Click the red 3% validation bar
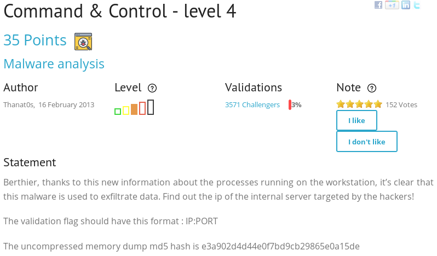 coord(290,104)
